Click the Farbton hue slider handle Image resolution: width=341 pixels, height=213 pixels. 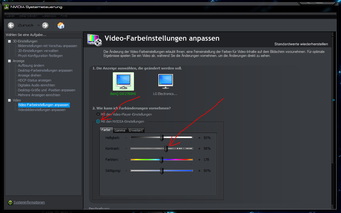pos(162,160)
